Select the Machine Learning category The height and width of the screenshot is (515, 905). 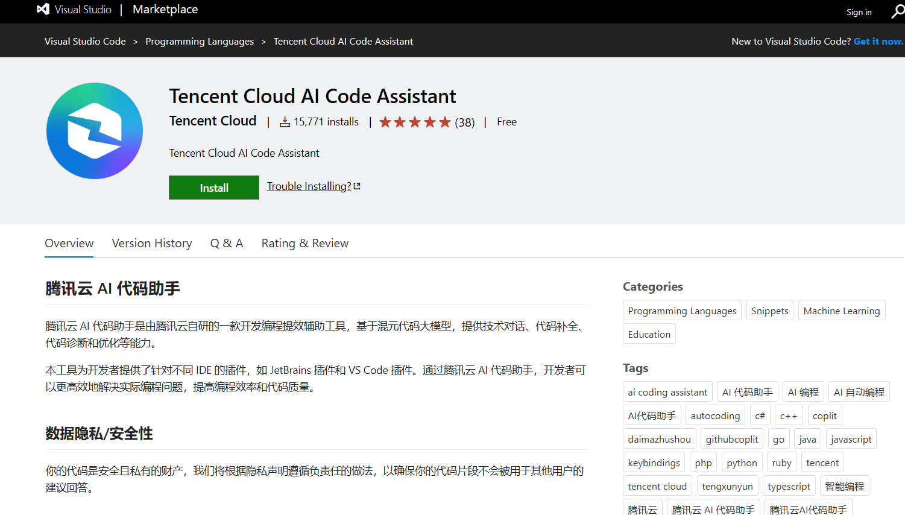pyautogui.click(x=842, y=311)
